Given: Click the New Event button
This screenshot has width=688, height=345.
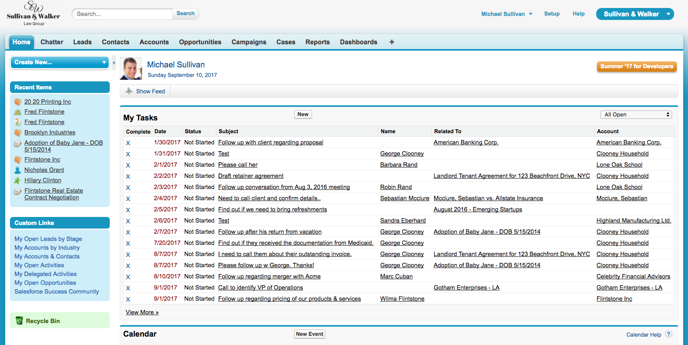Looking at the screenshot, I should pos(310,334).
